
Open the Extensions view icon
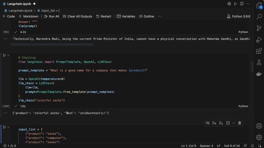coord(259,51)
